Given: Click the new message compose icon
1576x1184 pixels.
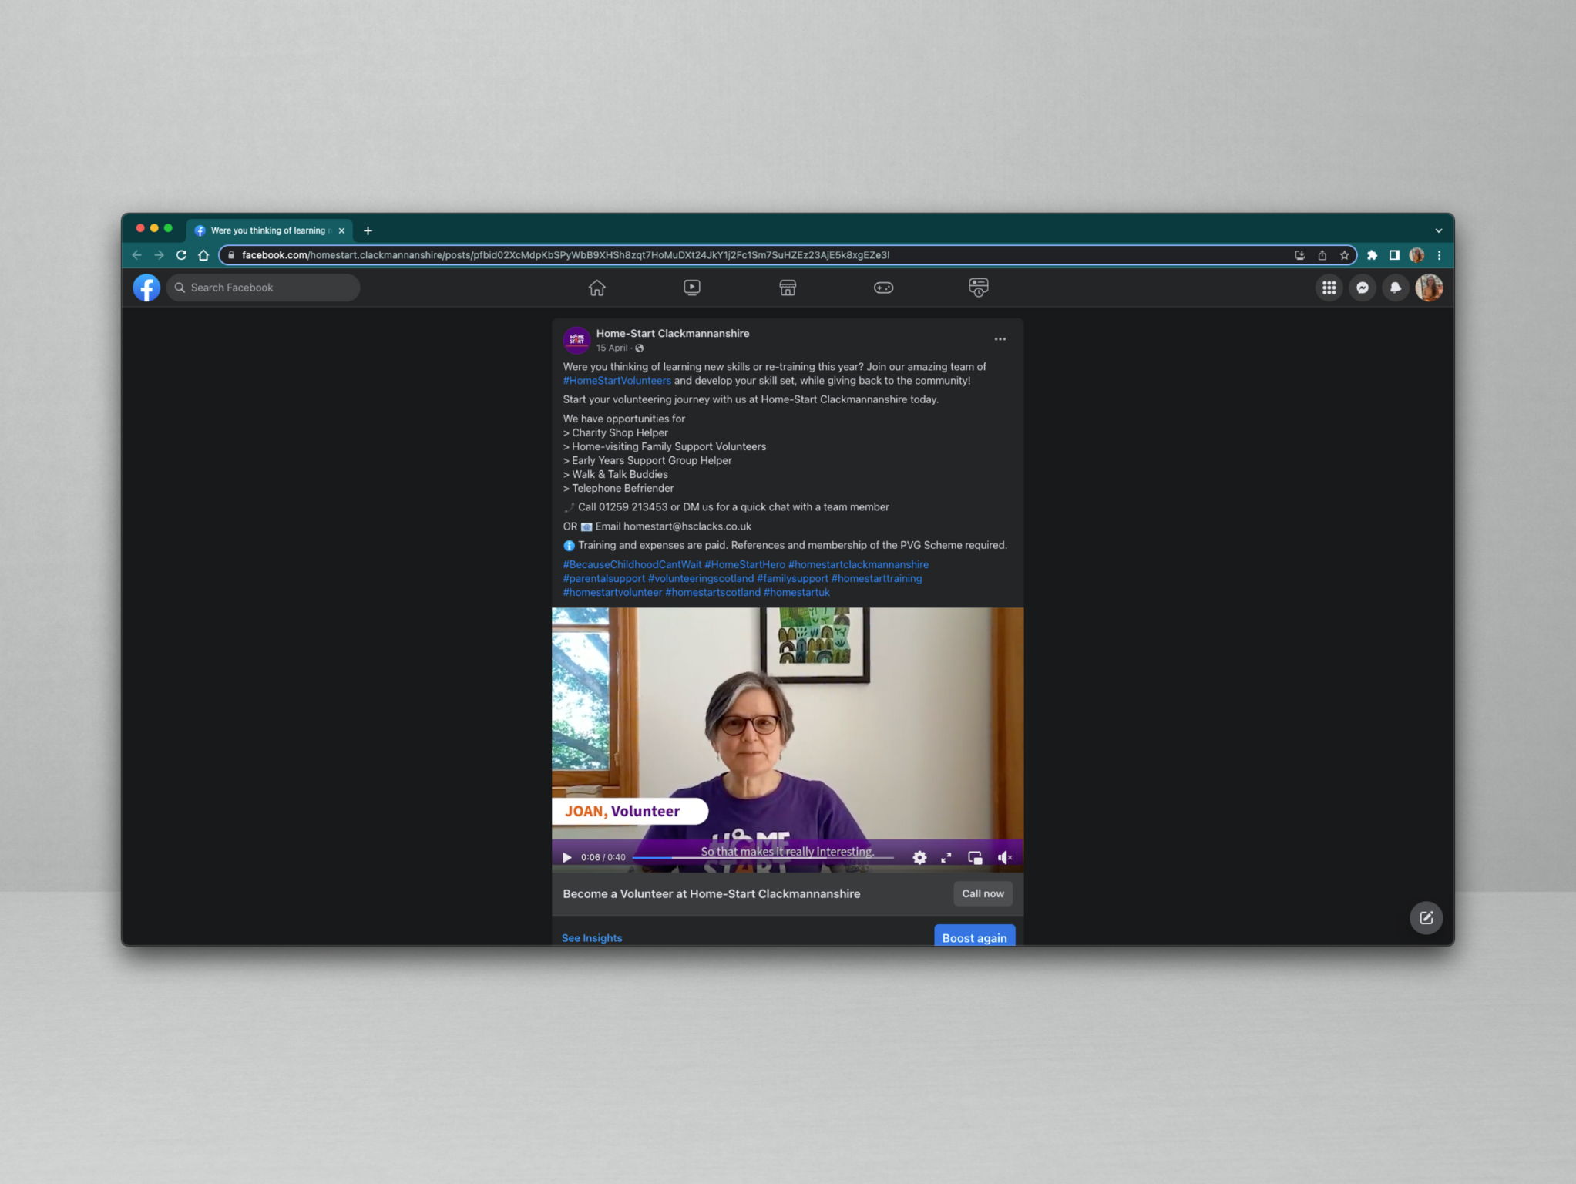Looking at the screenshot, I should tap(1426, 917).
